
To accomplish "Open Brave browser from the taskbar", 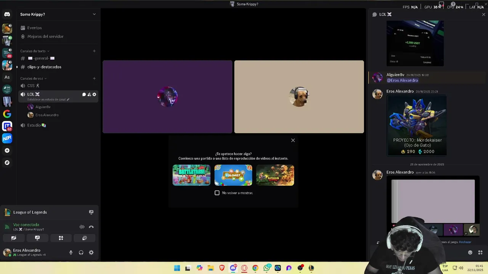I will click(x=222, y=268).
